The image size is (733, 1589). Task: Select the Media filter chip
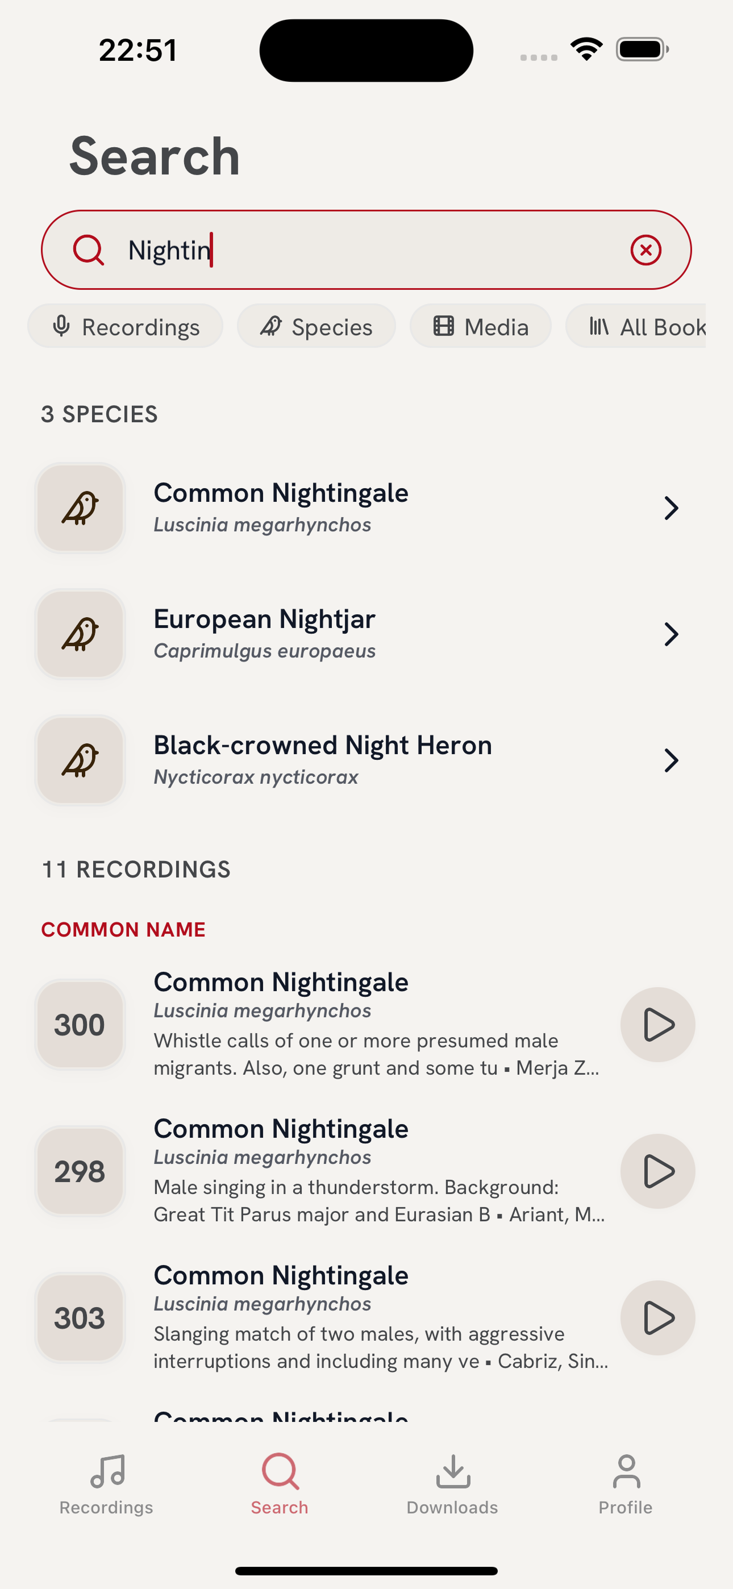[481, 326]
